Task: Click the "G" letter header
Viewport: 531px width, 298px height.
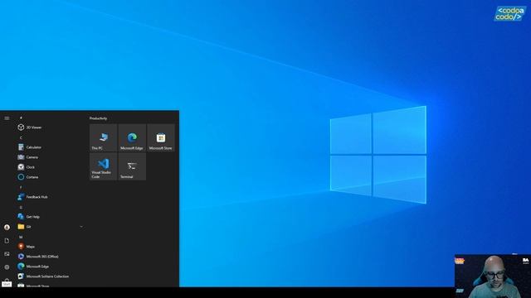Action: [x=21, y=207]
